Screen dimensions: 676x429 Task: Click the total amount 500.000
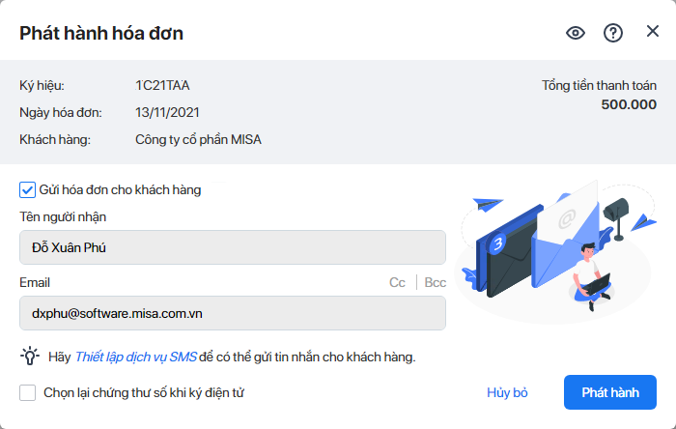click(628, 104)
